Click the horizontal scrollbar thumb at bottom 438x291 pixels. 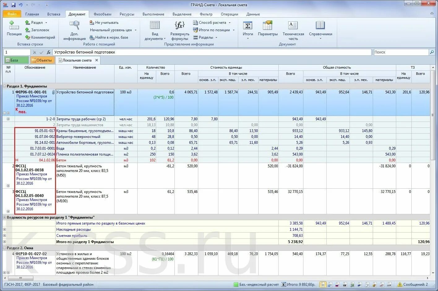20,278
